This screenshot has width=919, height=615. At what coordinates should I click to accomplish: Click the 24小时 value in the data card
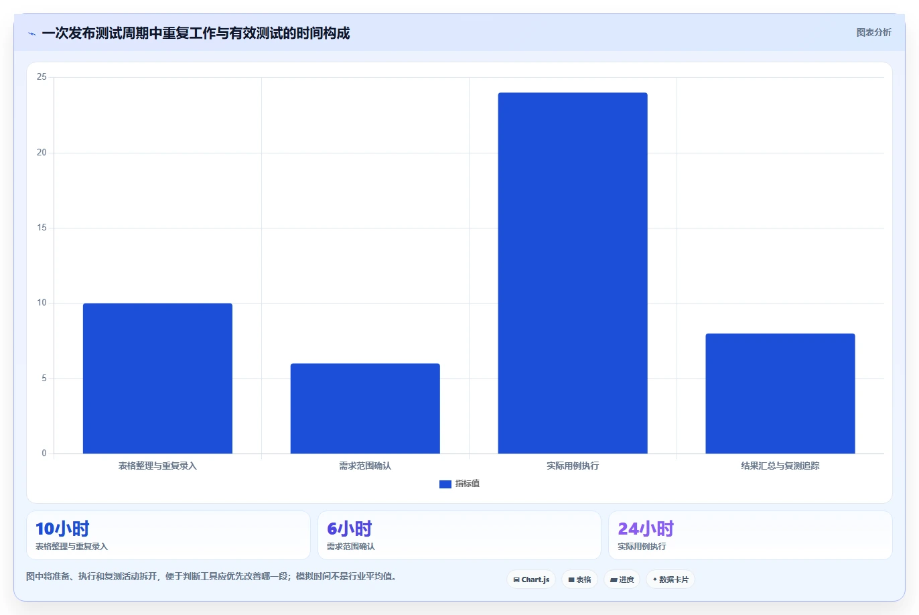pos(646,529)
